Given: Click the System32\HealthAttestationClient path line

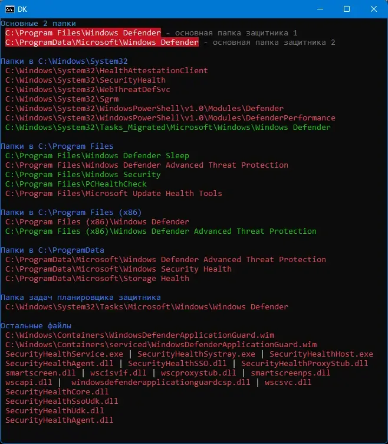Looking at the screenshot, I should (107, 71).
